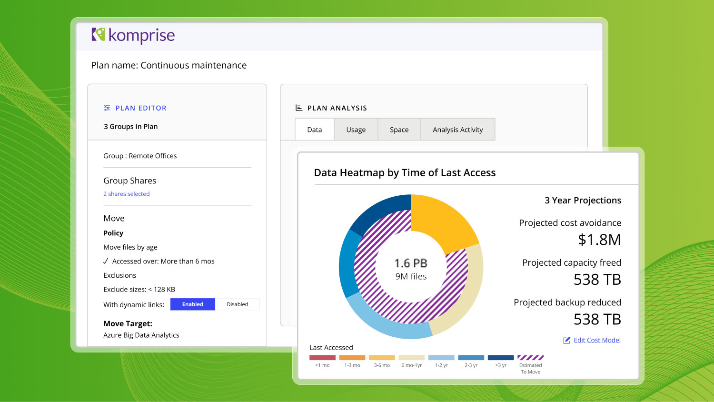Click the Edit Cost Model pencil icon

point(566,340)
